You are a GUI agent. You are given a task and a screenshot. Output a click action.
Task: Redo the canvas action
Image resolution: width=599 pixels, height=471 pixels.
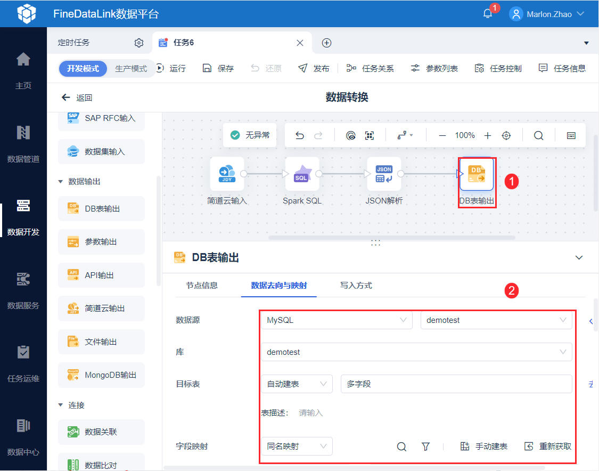pyautogui.click(x=318, y=135)
